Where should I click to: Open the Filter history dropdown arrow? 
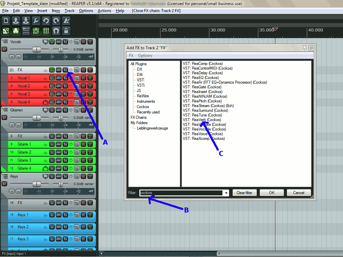226,193
